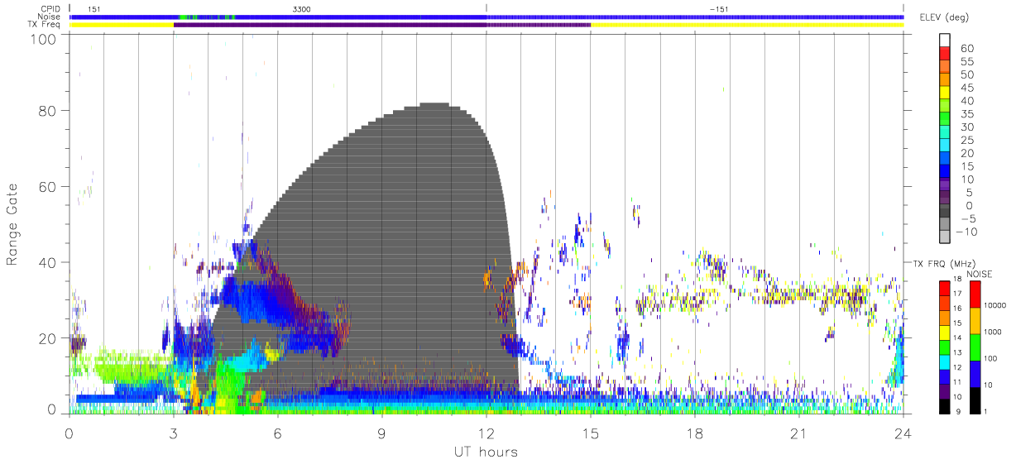Click the cyan swatch in ELEV color bar
1016x469 pixels.
click(945, 146)
